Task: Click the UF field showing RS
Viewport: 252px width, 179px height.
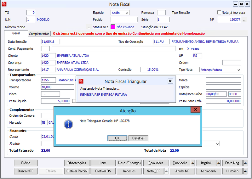Action: 198,56
